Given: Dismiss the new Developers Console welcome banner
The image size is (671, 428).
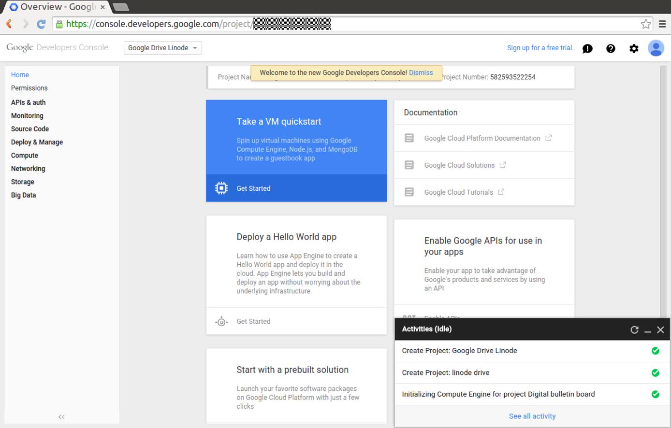Looking at the screenshot, I should 421,72.
